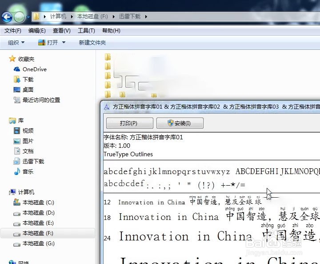Expand the arrow after 本地磁盘 (F:) breadcrumb

point(114,16)
